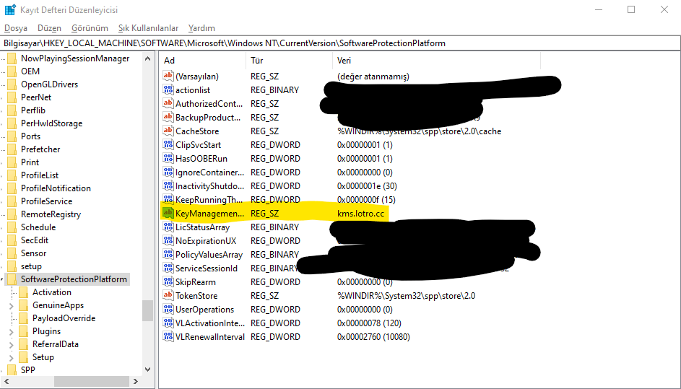Click the DWORD icon of IgnoreContainer... value
Viewport: 681px width, 389px height.
(x=168, y=172)
